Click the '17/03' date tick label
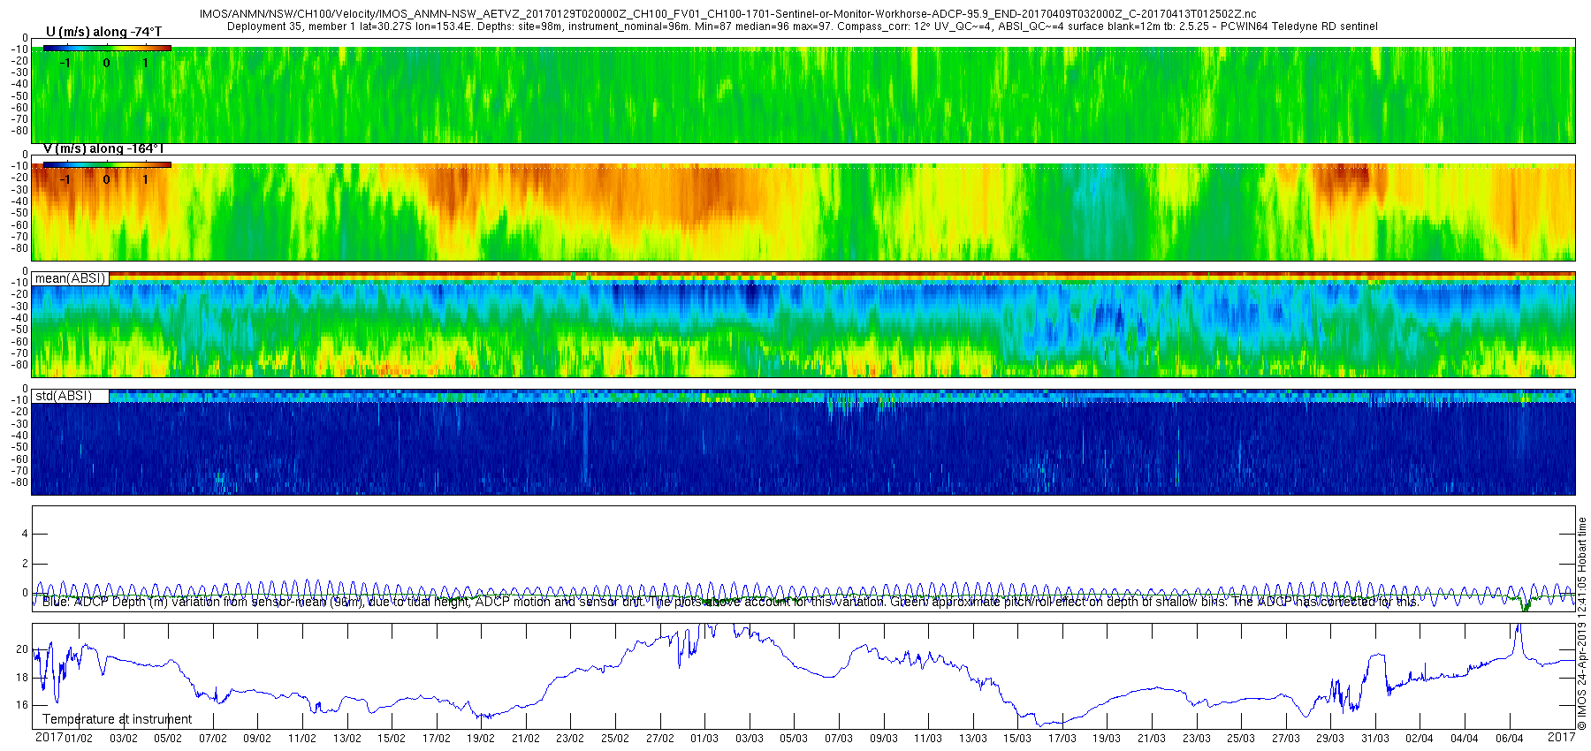This screenshot has height=751, width=1591. (x=1062, y=739)
